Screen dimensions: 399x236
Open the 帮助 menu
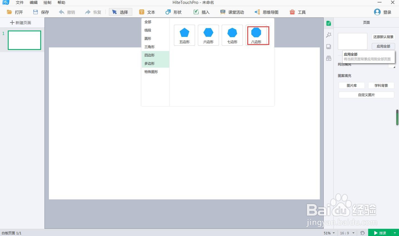pyautogui.click(x=61, y=2)
